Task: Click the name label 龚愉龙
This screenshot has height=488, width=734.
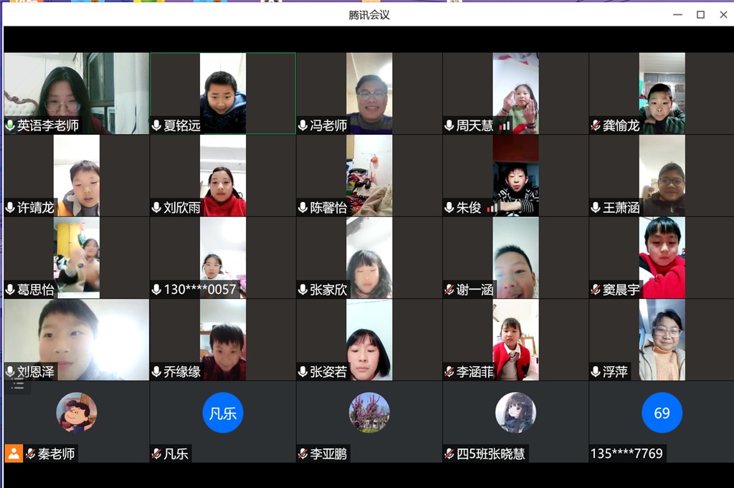Action: (x=621, y=125)
